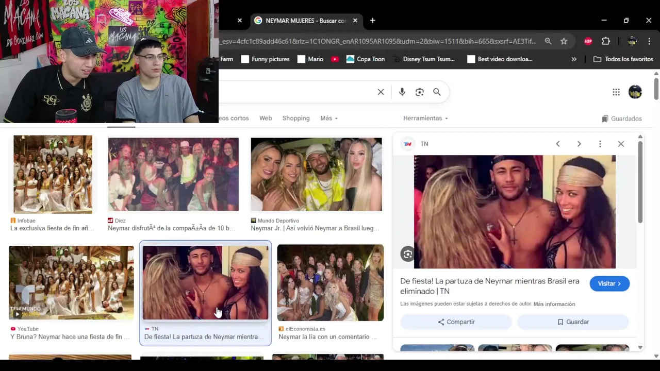Clear the Google search box
This screenshot has height=371, width=660.
(381, 92)
